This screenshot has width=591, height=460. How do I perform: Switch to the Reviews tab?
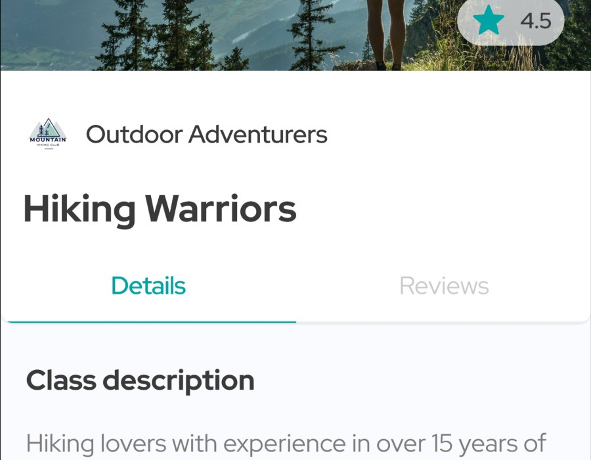tap(444, 286)
